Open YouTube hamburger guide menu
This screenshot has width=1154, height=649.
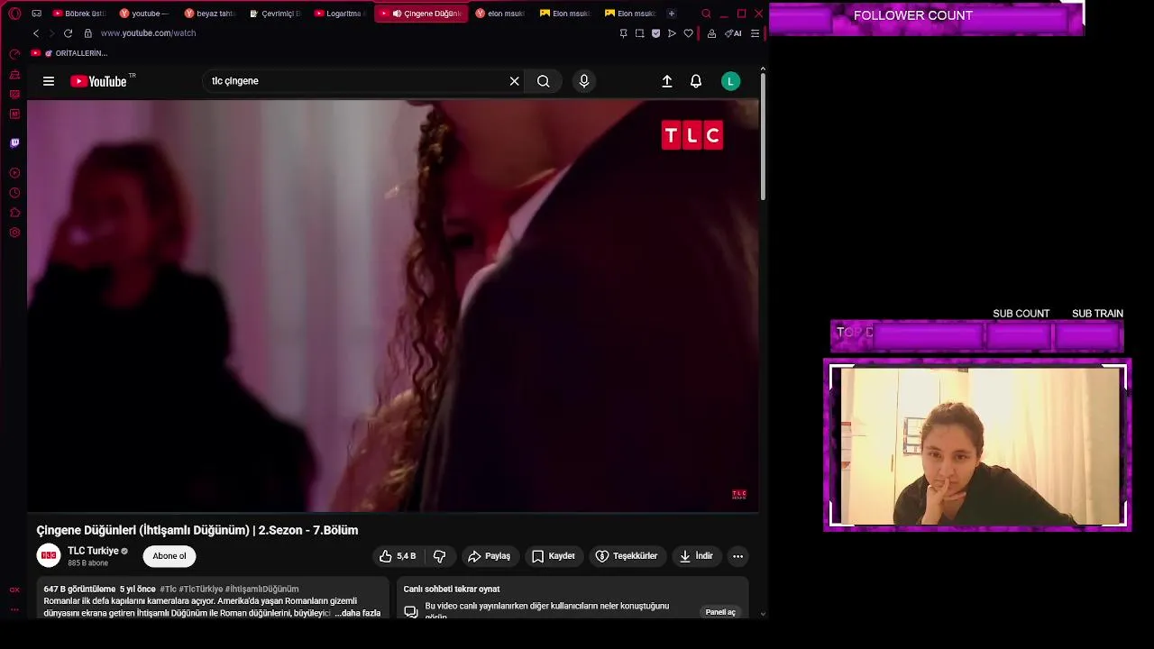point(49,81)
